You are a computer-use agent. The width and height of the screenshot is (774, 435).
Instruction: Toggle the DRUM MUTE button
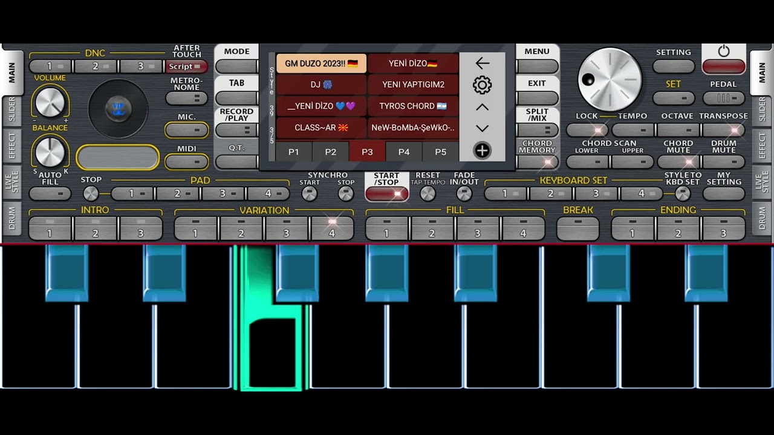(x=724, y=161)
